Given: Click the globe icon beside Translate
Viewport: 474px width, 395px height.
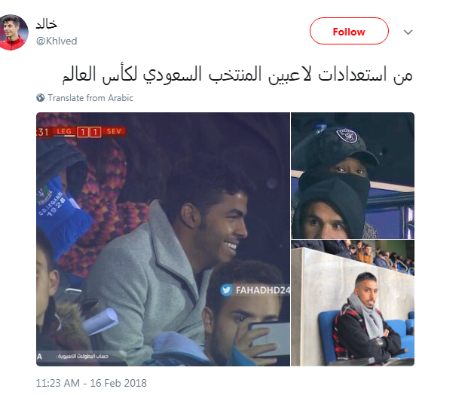Looking at the screenshot, I should [41, 98].
